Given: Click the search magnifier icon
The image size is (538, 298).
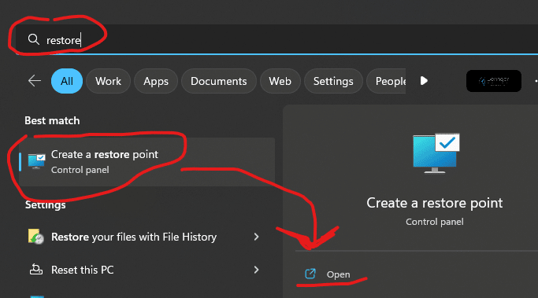Looking at the screenshot, I should [x=33, y=39].
